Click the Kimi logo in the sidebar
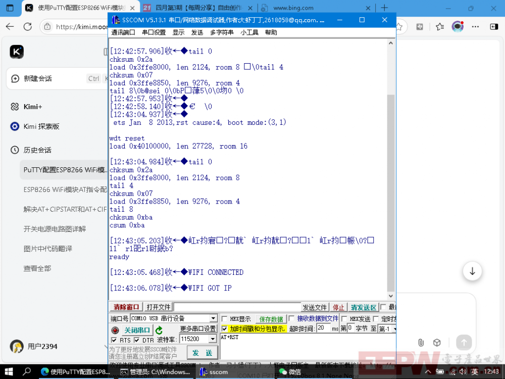The height and width of the screenshot is (379, 505). pos(17,52)
